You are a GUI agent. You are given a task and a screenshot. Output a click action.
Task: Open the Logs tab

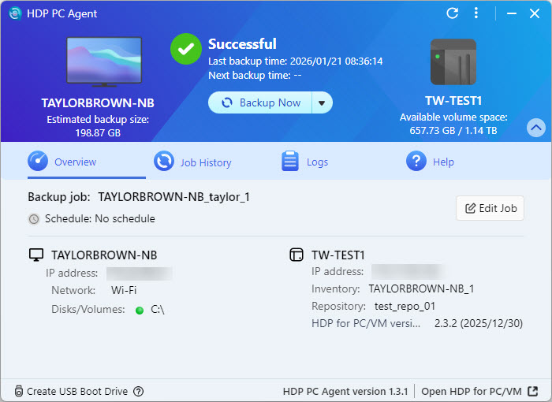pos(305,162)
